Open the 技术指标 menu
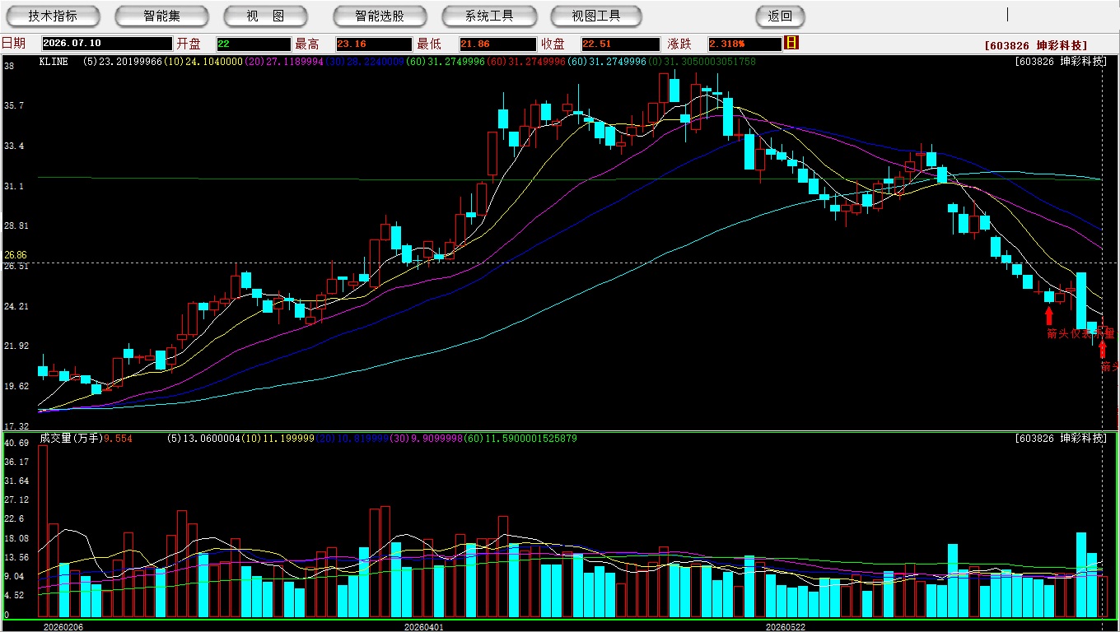The width and height of the screenshot is (1120, 632). click(53, 16)
